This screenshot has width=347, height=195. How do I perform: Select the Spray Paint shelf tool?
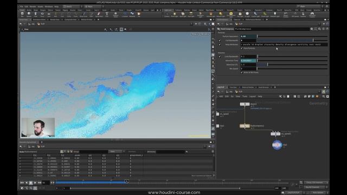click(x=99, y=15)
